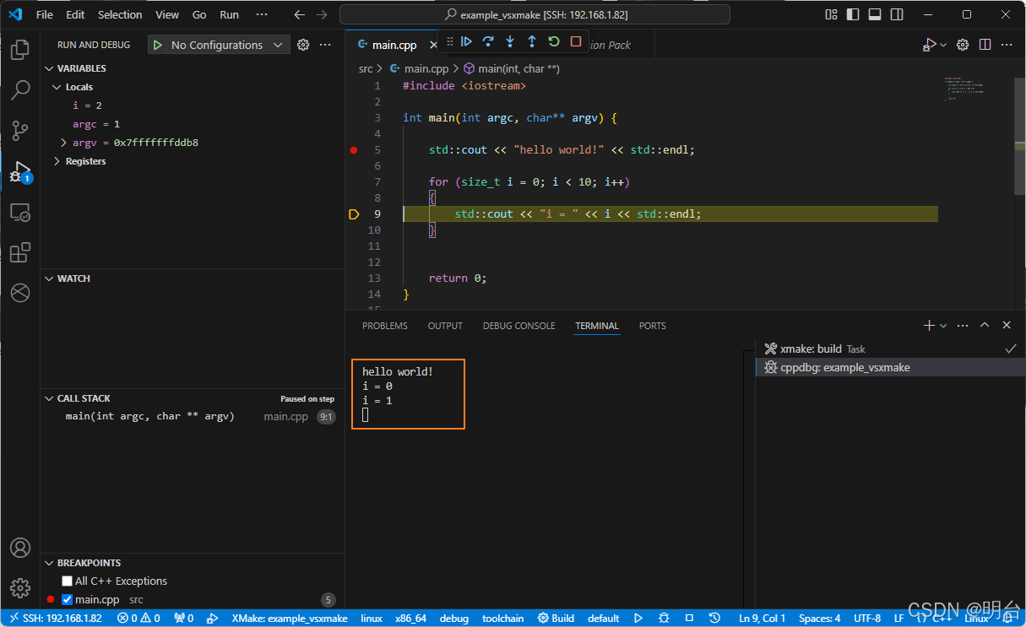Click the debug Continue button

[466, 41]
